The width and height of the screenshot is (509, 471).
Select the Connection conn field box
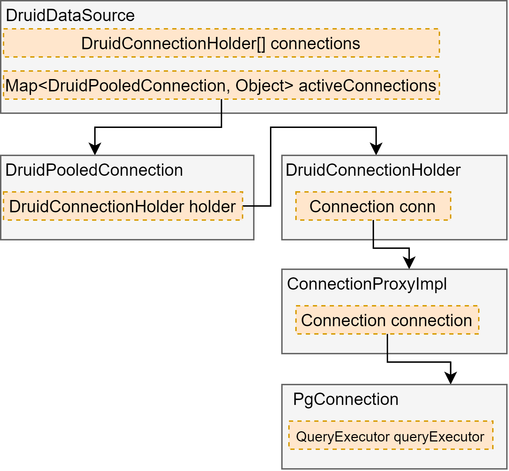[373, 206]
